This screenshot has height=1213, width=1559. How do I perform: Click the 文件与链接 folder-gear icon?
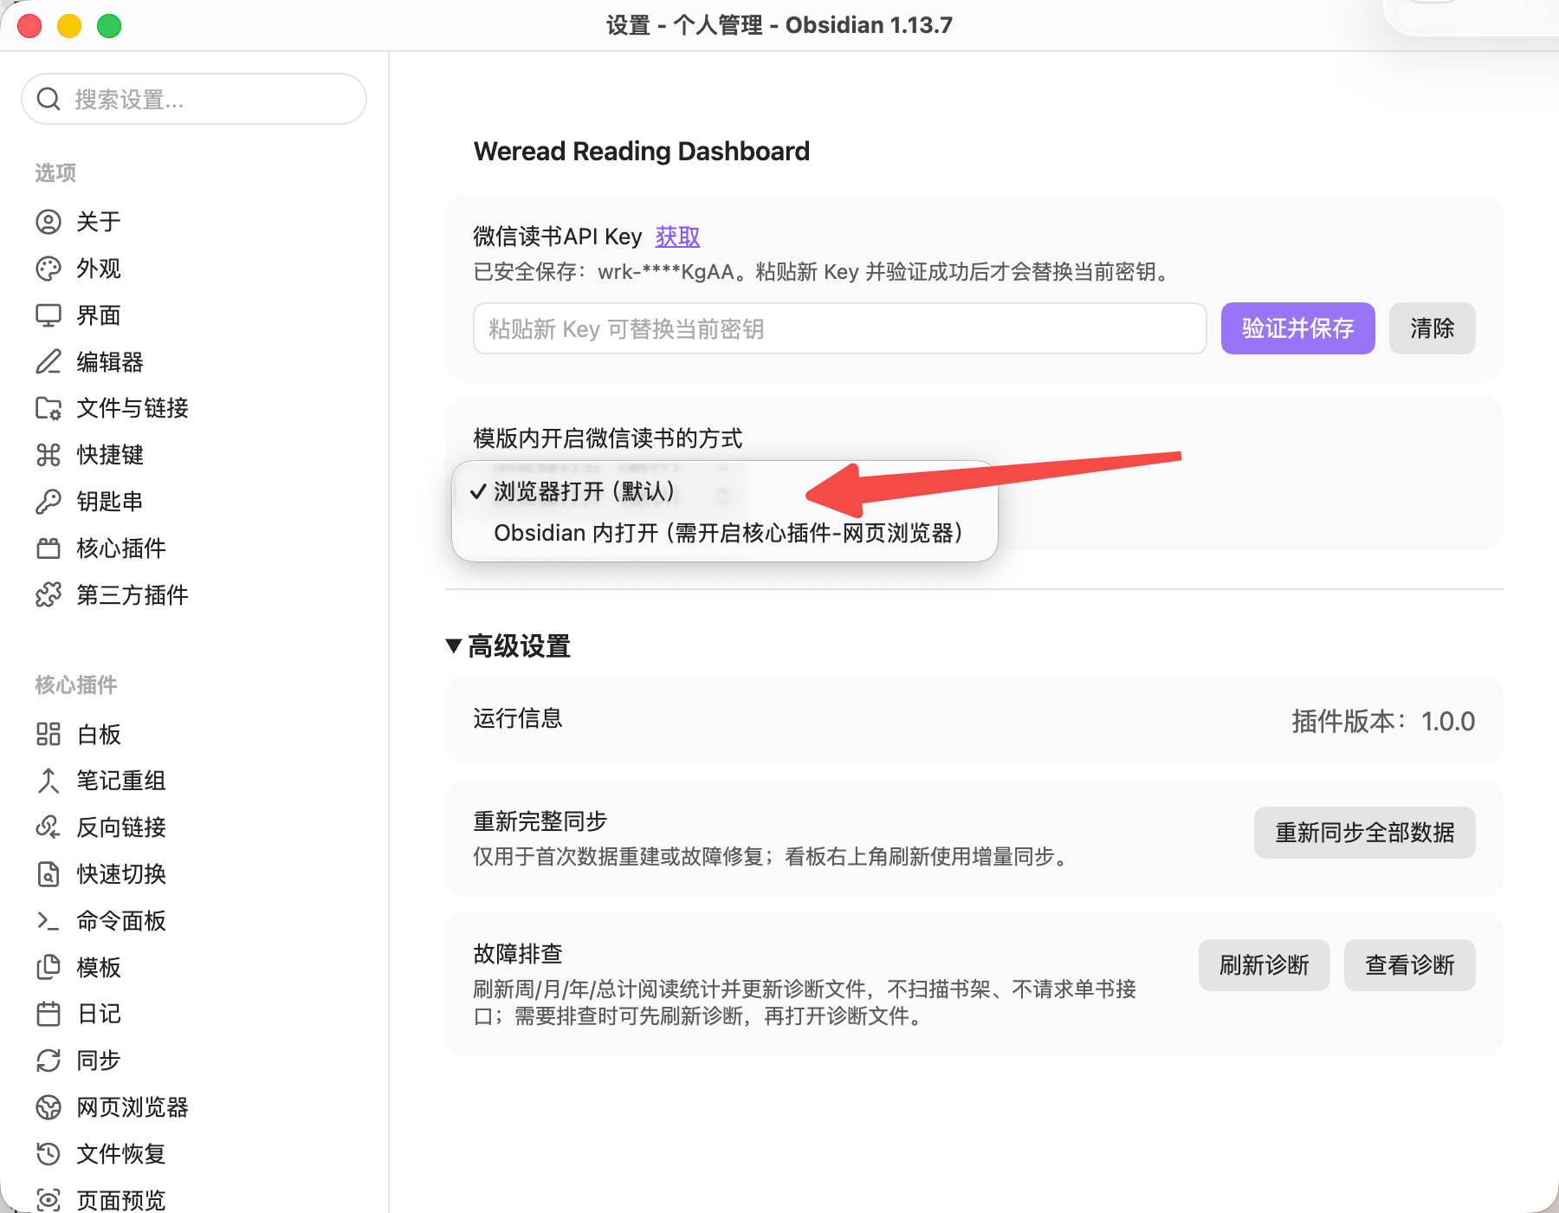pyautogui.click(x=49, y=408)
